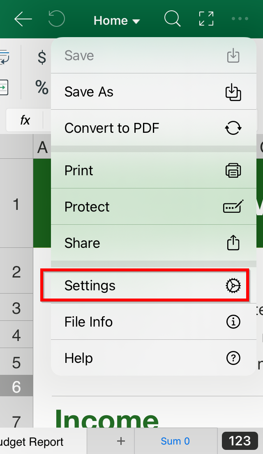Choose Convert to PDF
Viewport: 263px width, 454px height.
click(x=154, y=128)
